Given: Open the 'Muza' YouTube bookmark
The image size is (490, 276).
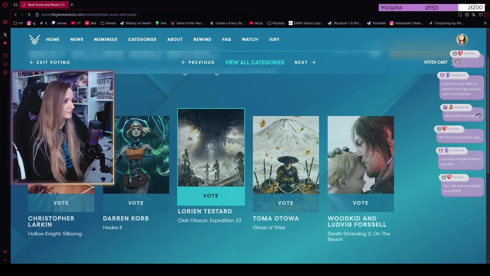Looking at the screenshot, I should [256, 23].
